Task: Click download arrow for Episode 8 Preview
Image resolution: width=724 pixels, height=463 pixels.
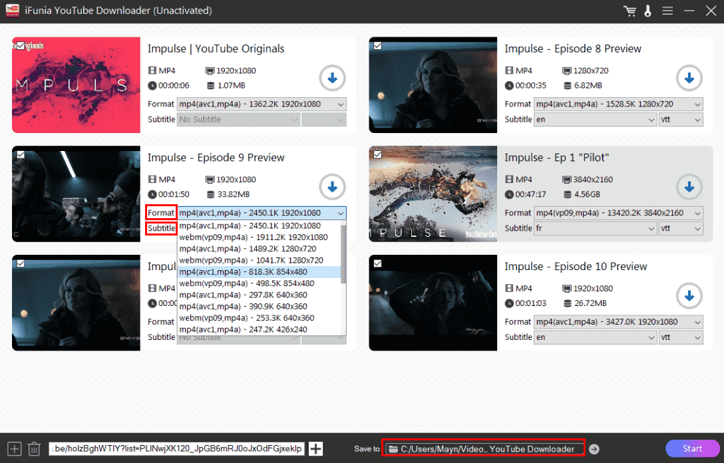Action: pos(689,78)
